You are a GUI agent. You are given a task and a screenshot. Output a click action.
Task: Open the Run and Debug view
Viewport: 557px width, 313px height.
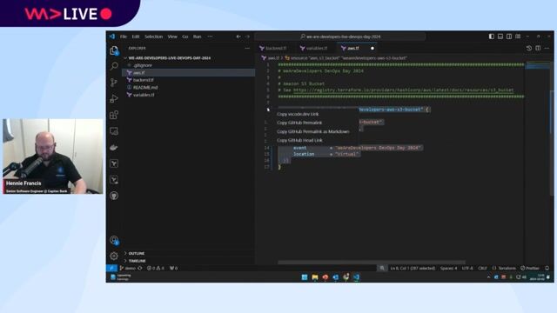pyautogui.click(x=114, y=98)
